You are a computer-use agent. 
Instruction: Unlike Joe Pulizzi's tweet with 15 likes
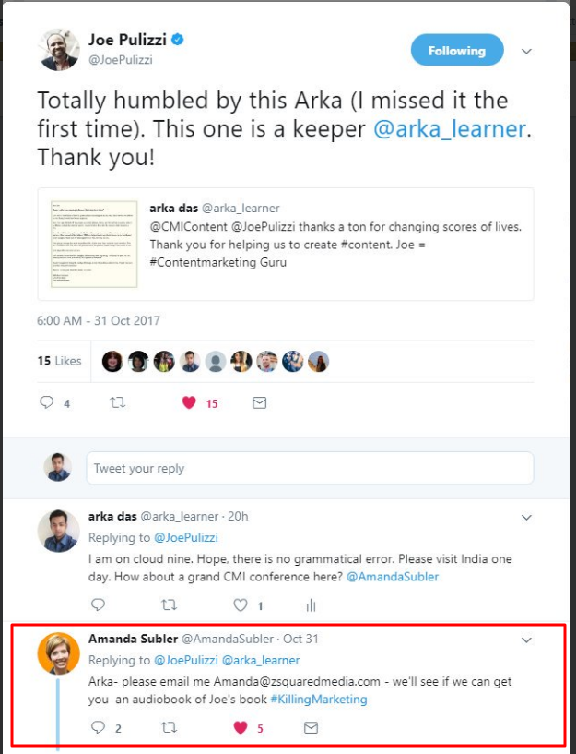pos(190,403)
